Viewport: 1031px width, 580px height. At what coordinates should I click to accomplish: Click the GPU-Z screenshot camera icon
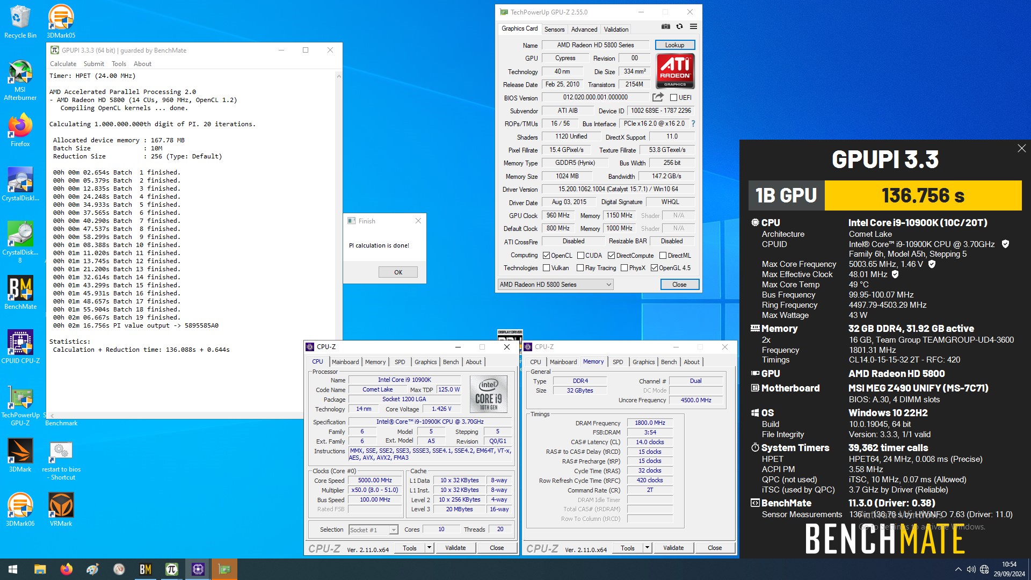[665, 26]
